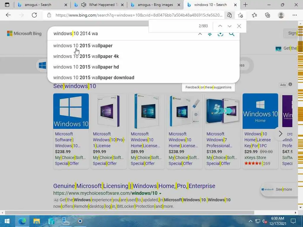Open Windows 7 Professional $139.99 product
Screen dimensions: 303x227
223,131
